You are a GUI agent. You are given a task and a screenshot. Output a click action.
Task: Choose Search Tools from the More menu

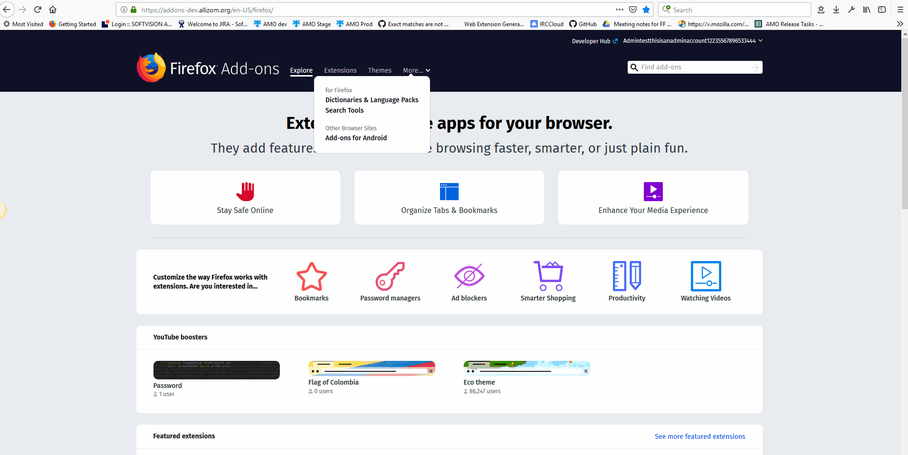[x=344, y=110]
